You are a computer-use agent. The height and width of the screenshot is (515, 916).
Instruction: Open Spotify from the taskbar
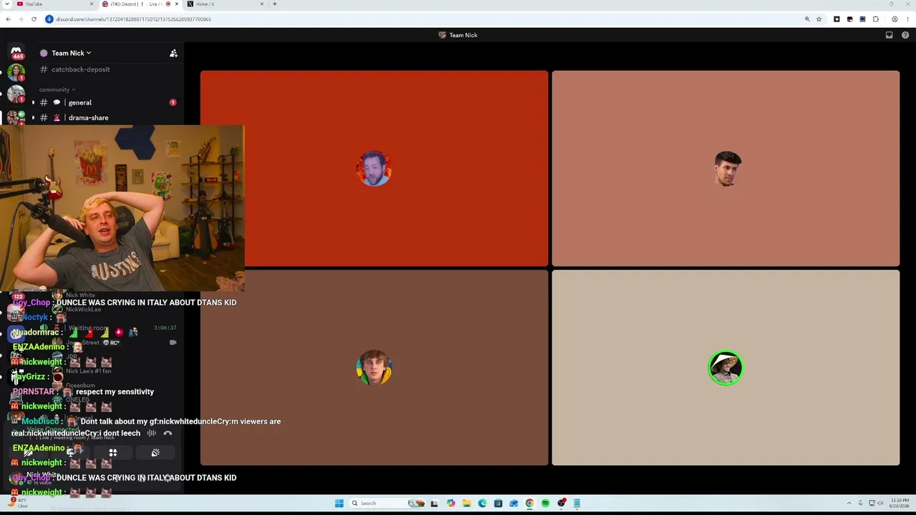click(545, 503)
